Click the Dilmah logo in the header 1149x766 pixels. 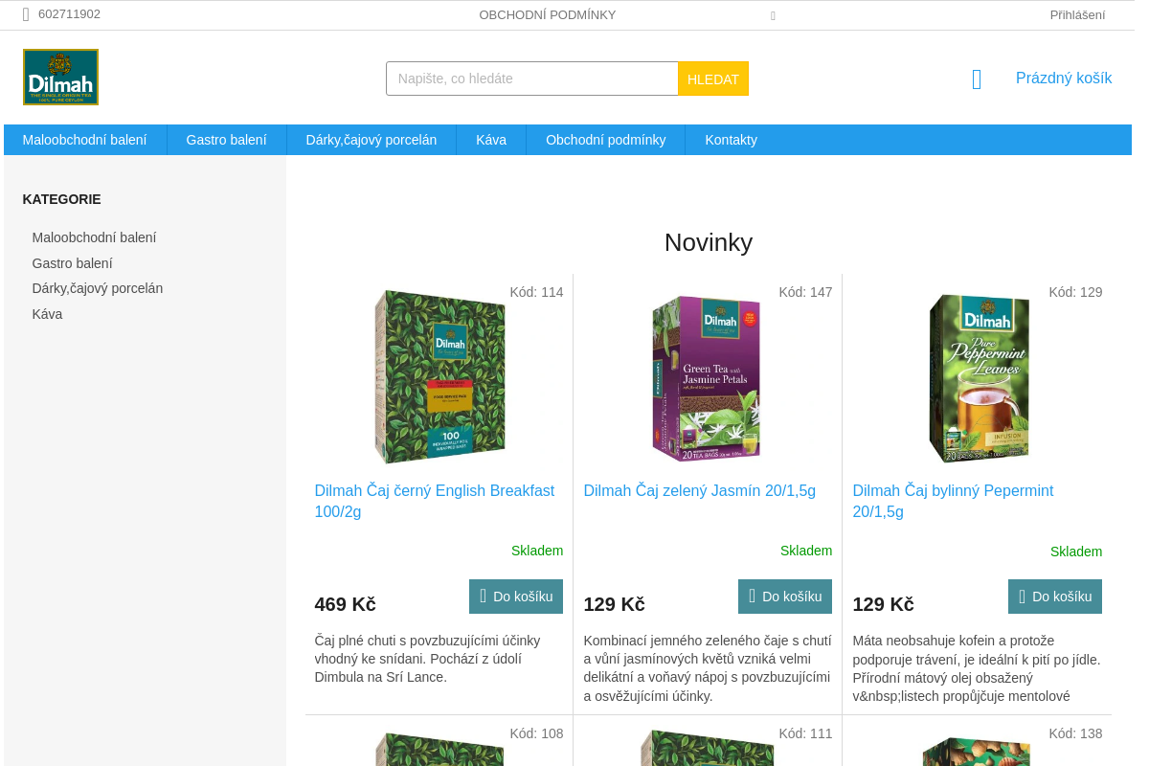[x=60, y=77]
